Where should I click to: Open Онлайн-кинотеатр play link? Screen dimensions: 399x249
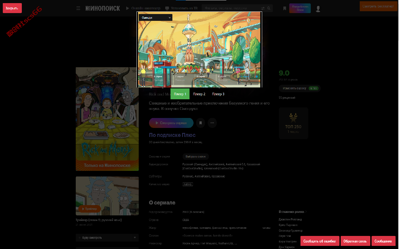[143, 8]
